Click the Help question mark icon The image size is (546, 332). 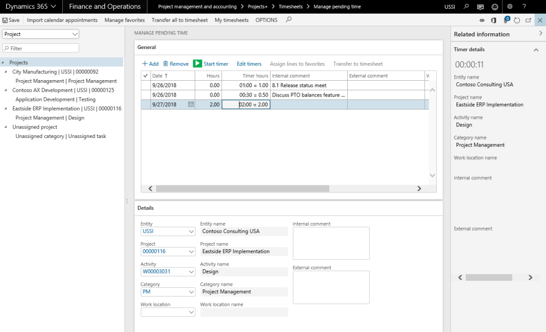(524, 7)
